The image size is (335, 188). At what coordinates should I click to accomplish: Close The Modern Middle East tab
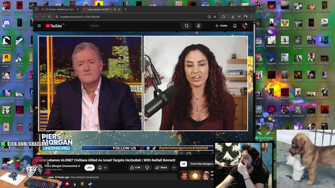pos(77,9)
